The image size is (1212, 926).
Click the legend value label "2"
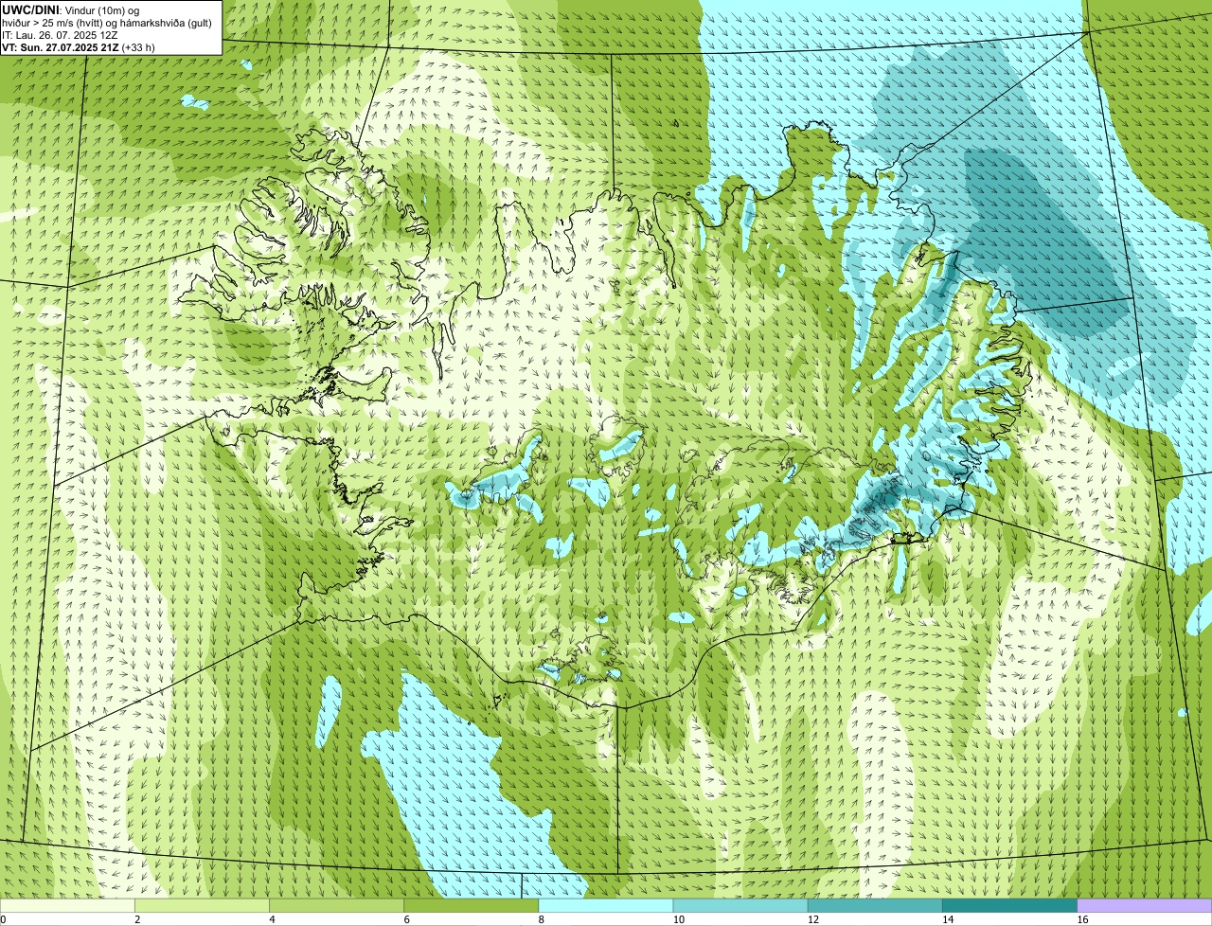coord(137,919)
